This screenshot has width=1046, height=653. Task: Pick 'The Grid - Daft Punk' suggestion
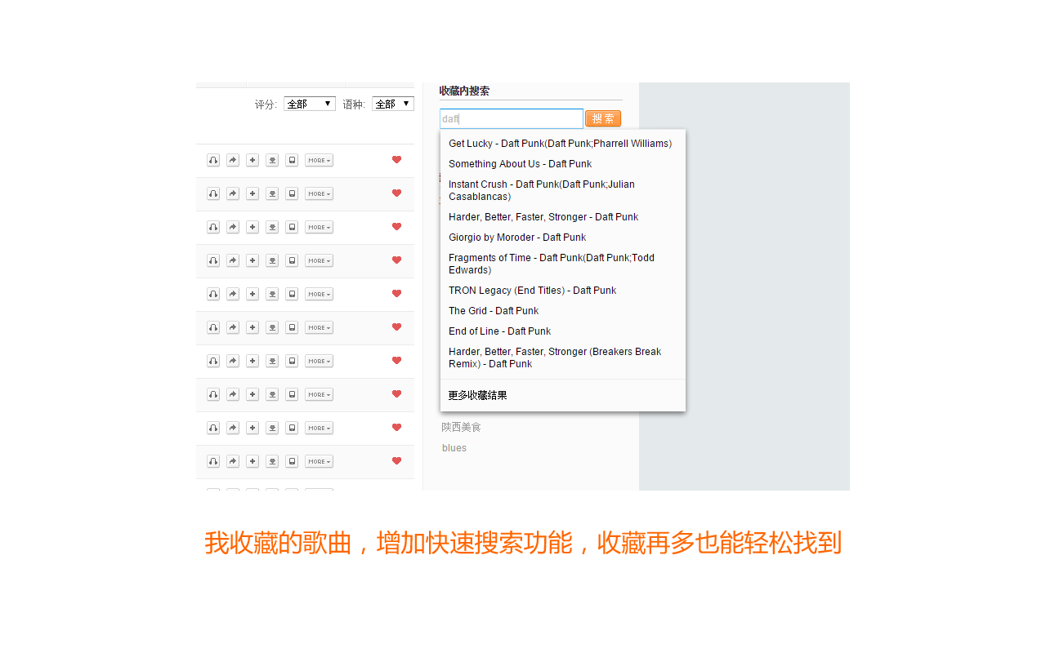(562, 311)
